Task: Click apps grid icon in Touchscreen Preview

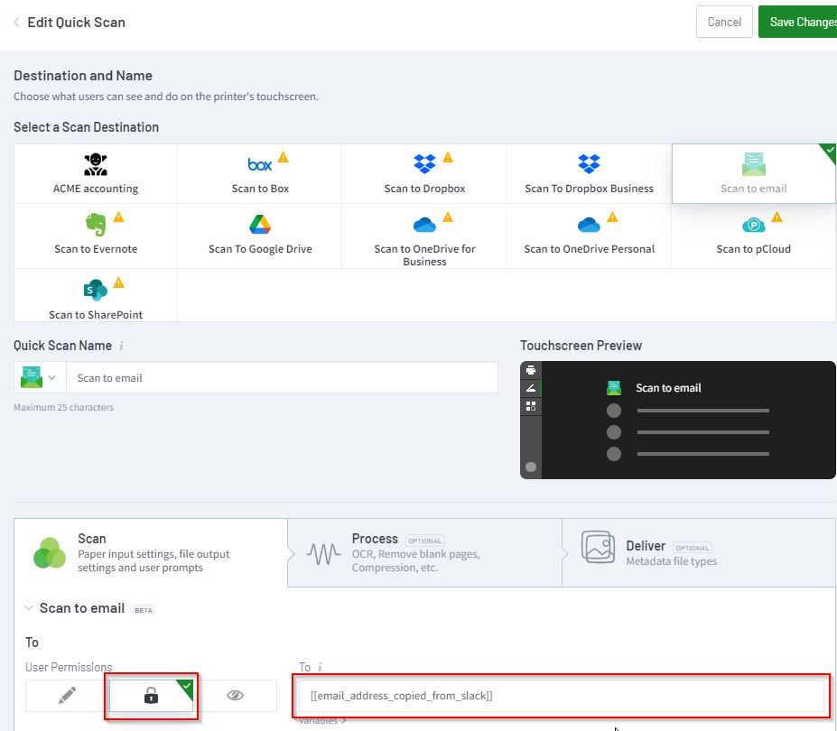Action: pos(531,407)
